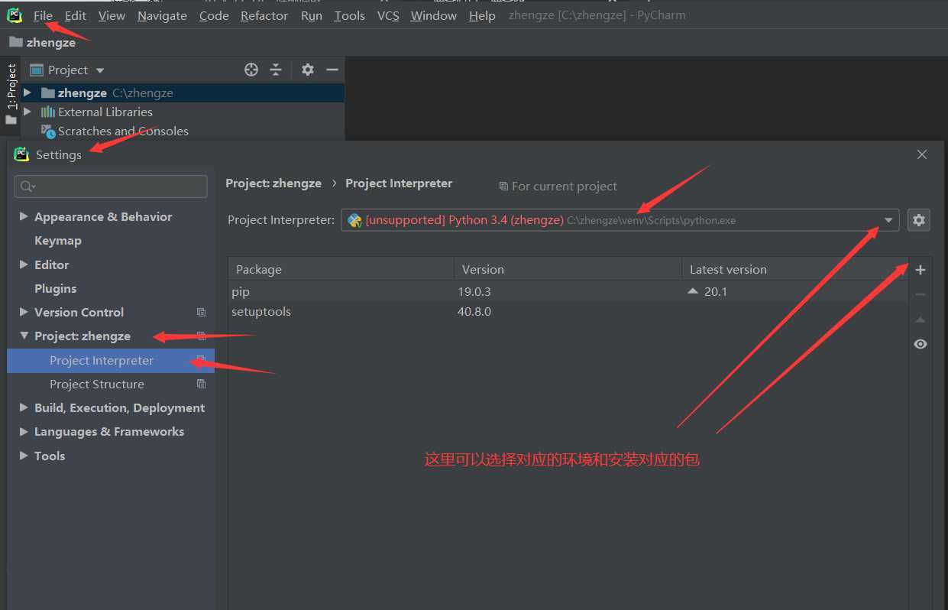Select Tools in the settings tree

pos(50,456)
